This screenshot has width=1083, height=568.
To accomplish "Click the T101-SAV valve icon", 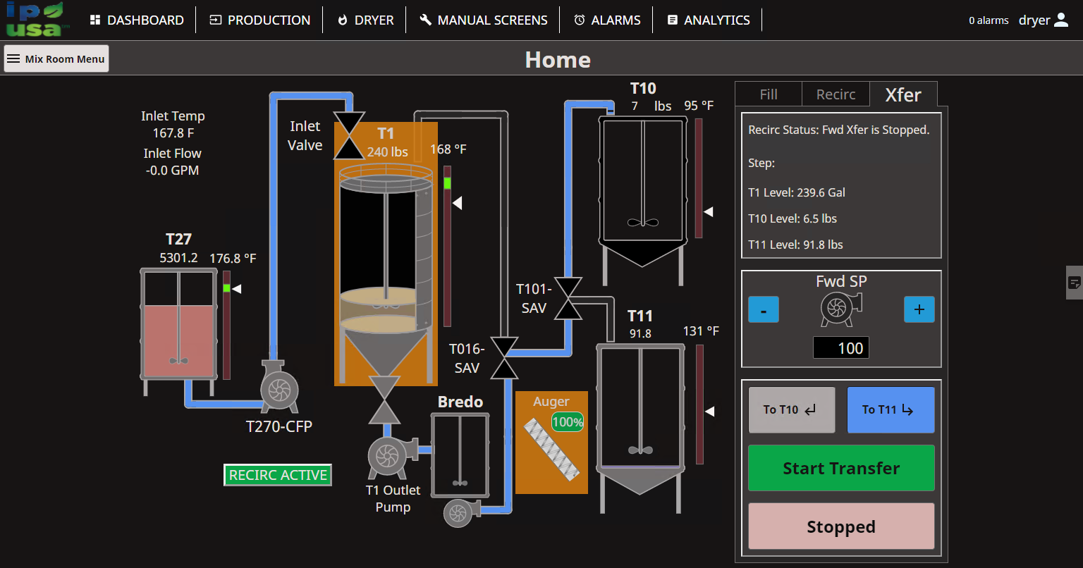I will point(568,298).
